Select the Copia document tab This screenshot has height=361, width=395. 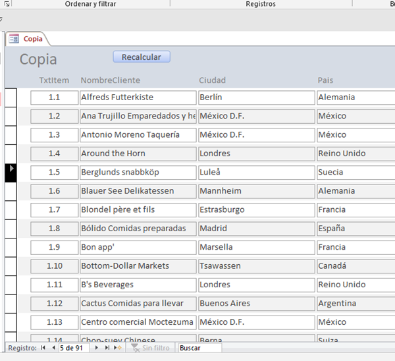(32, 39)
